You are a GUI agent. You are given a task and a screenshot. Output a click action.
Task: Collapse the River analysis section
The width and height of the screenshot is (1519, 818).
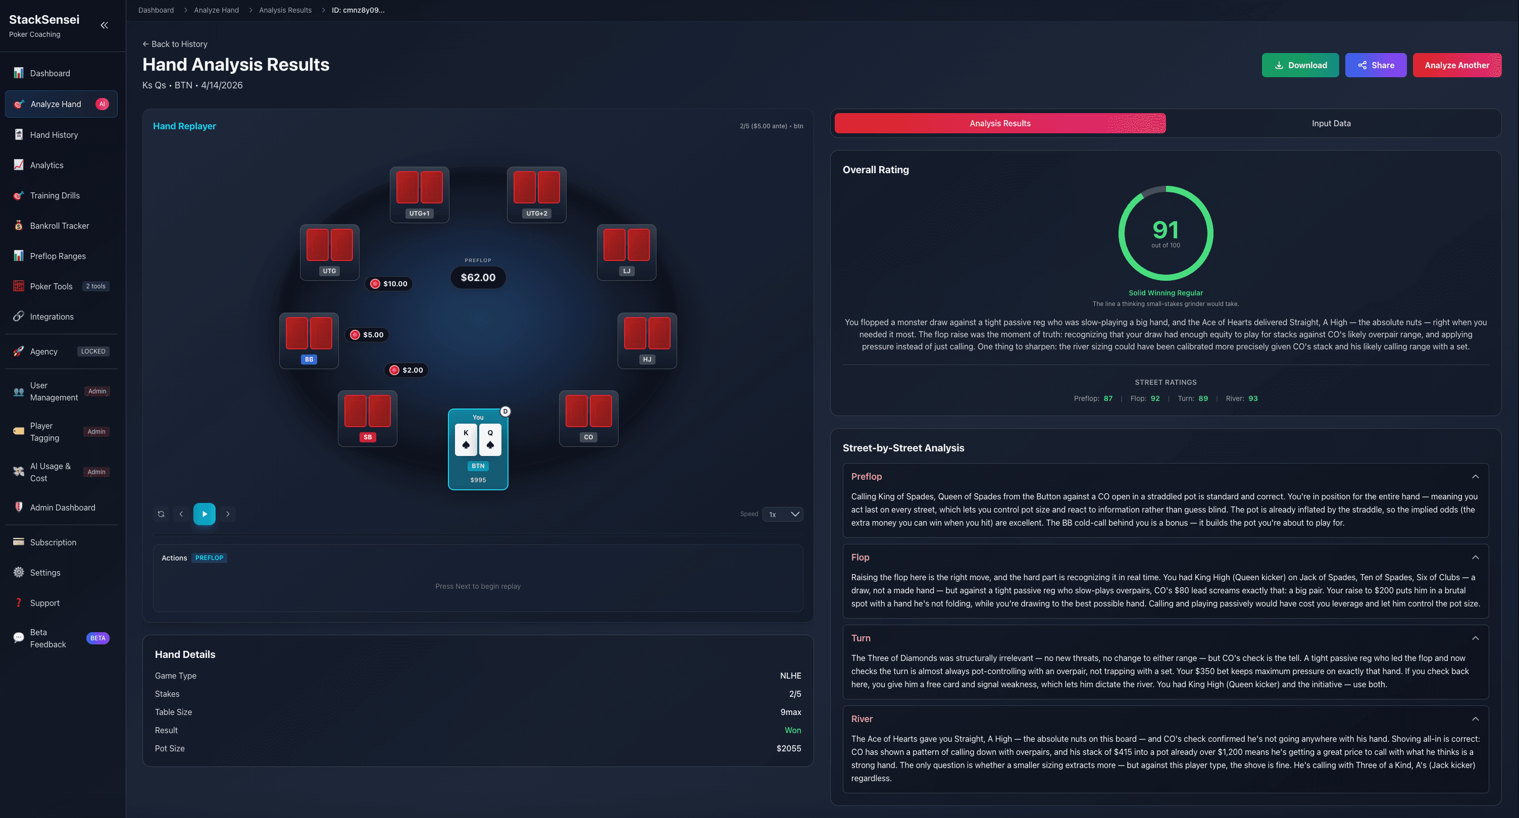click(x=1475, y=719)
